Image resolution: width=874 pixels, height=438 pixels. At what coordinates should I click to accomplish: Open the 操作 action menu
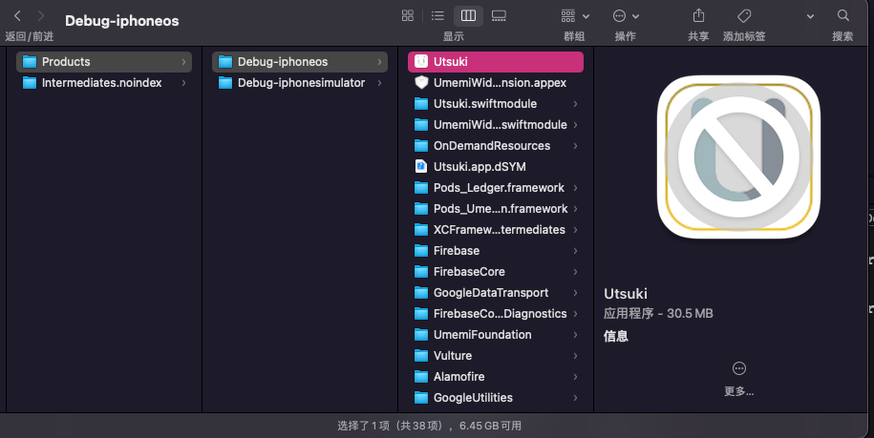pos(626,15)
